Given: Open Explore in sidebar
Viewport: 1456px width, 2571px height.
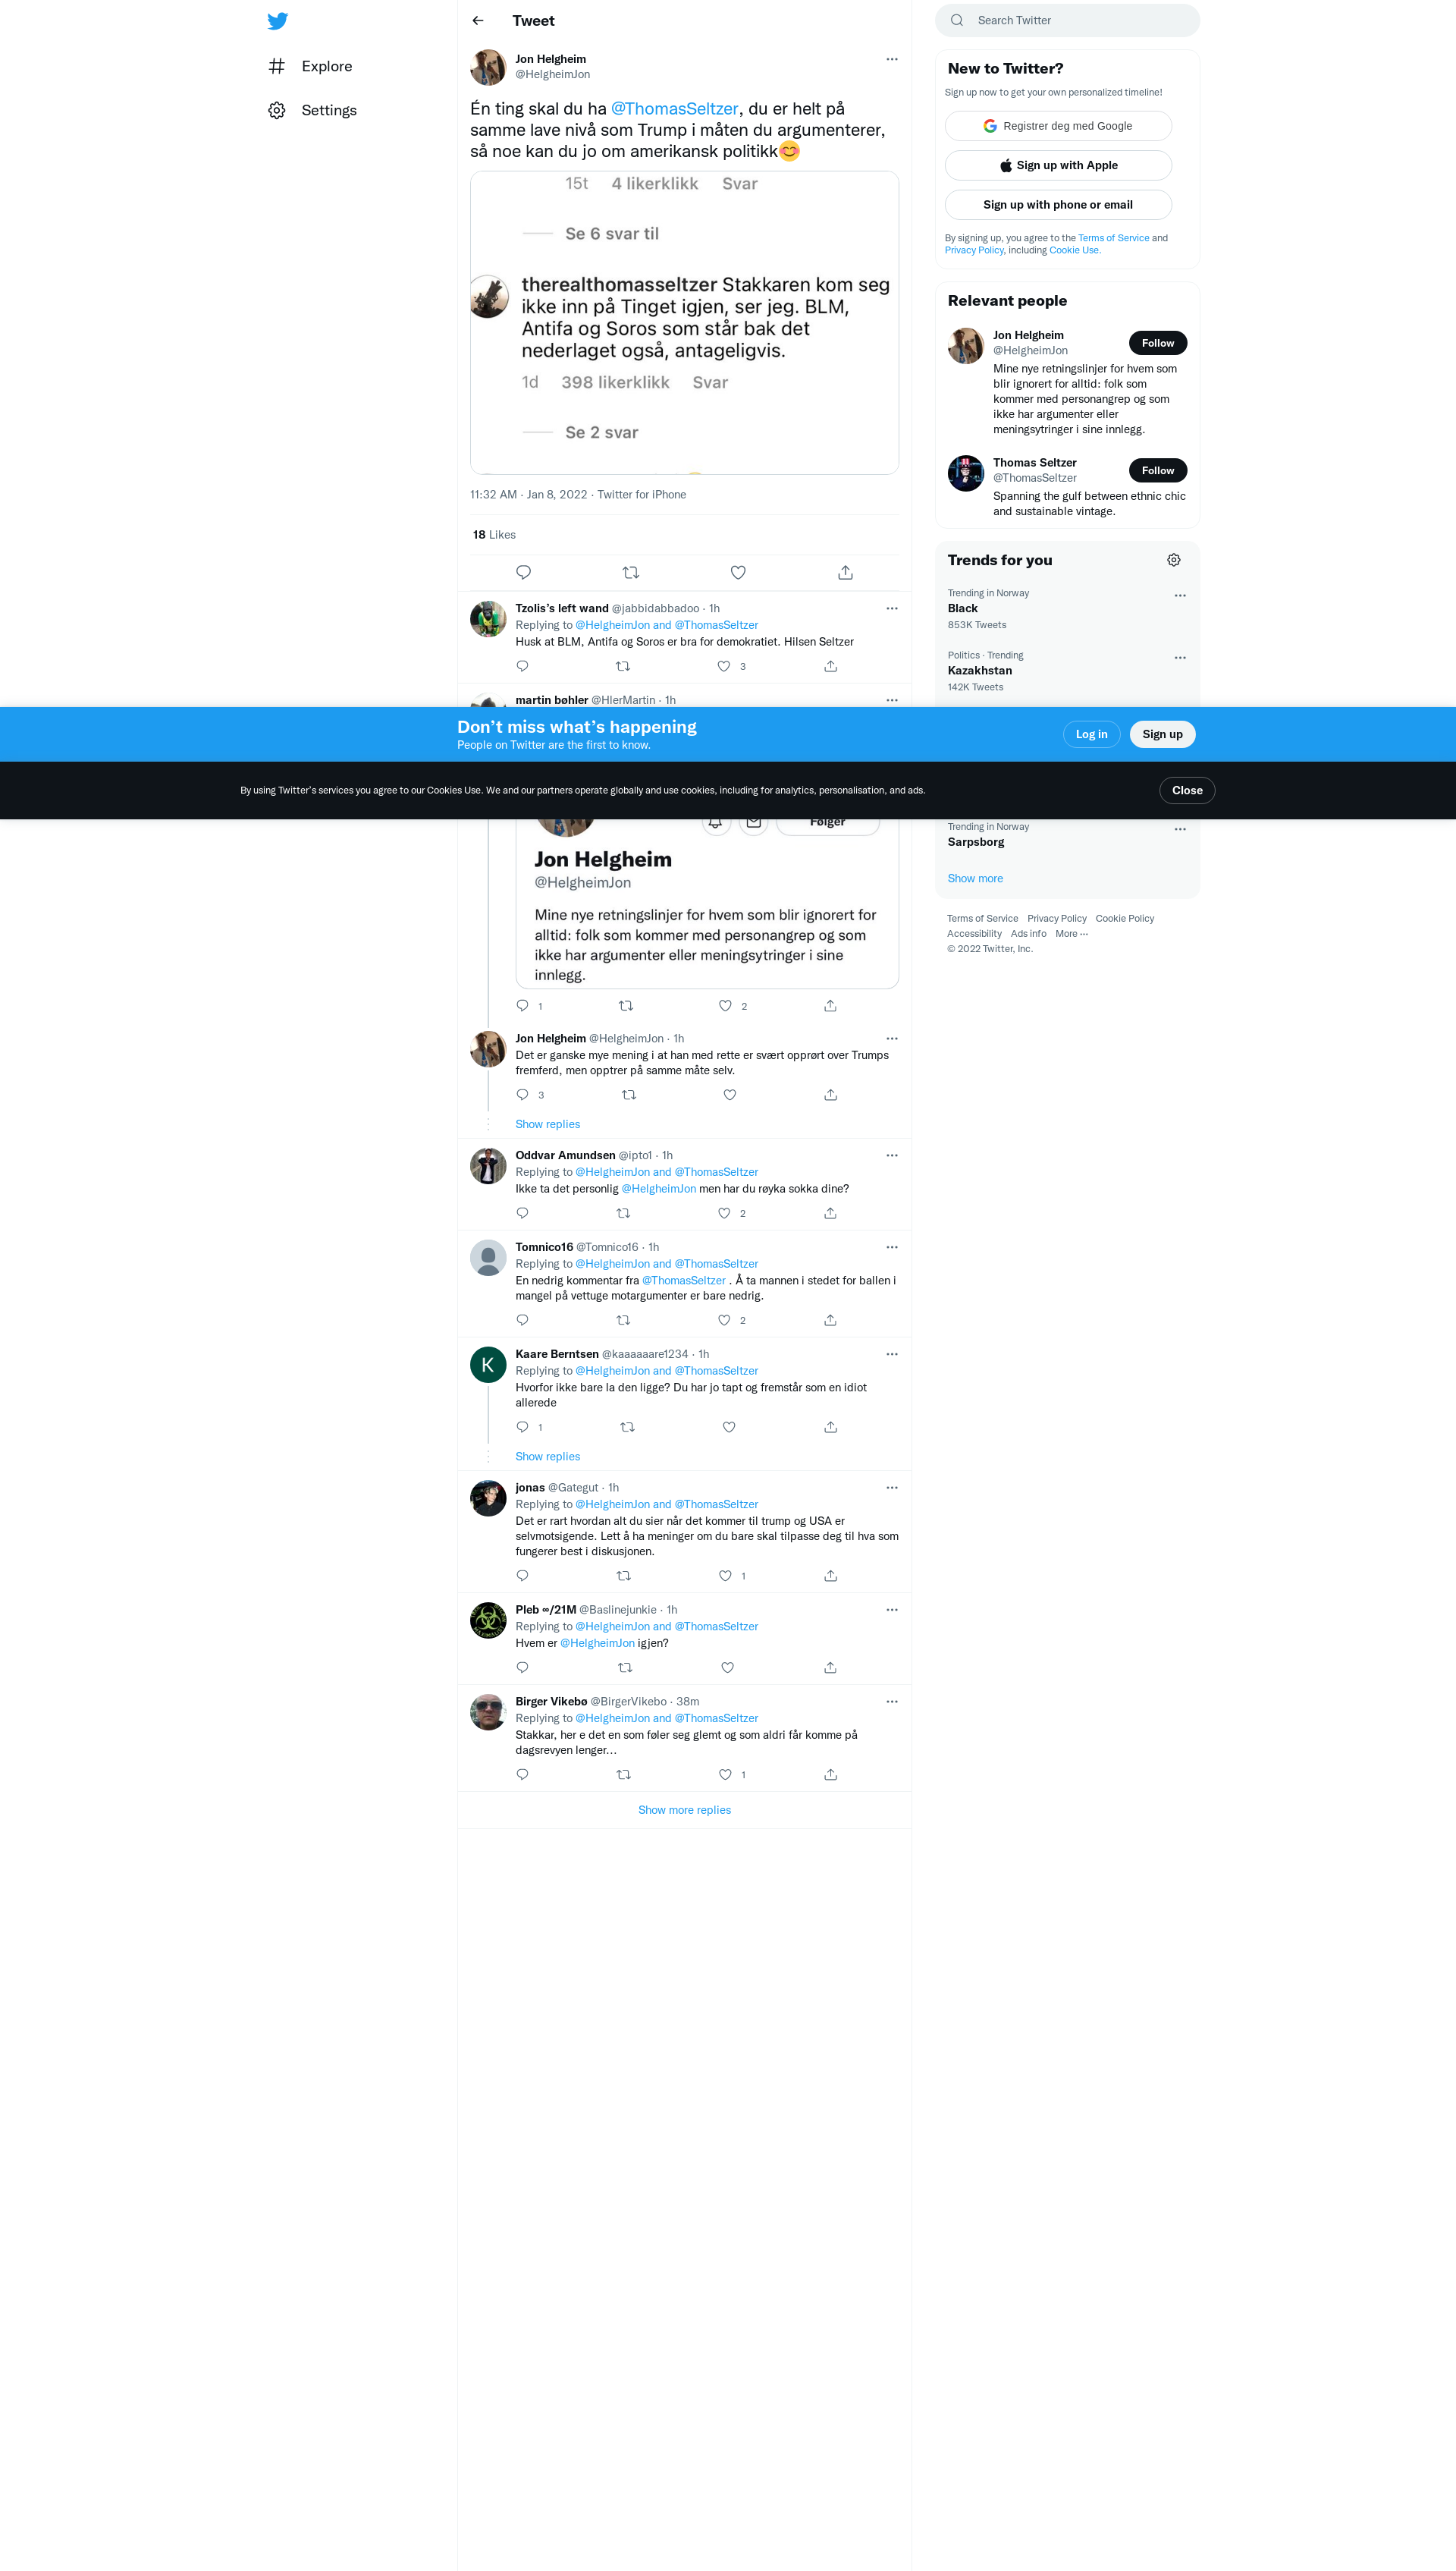Looking at the screenshot, I should (x=326, y=66).
